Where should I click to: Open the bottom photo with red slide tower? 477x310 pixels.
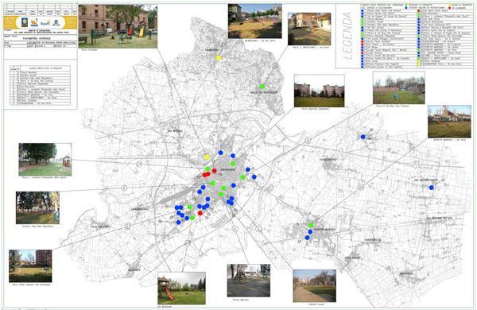(x=181, y=289)
